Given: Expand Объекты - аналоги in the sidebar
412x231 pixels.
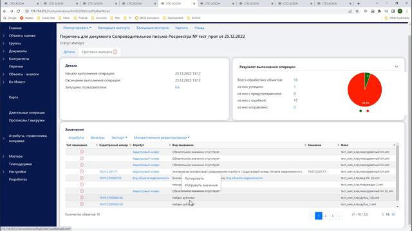Looking at the screenshot, I should [4, 74].
